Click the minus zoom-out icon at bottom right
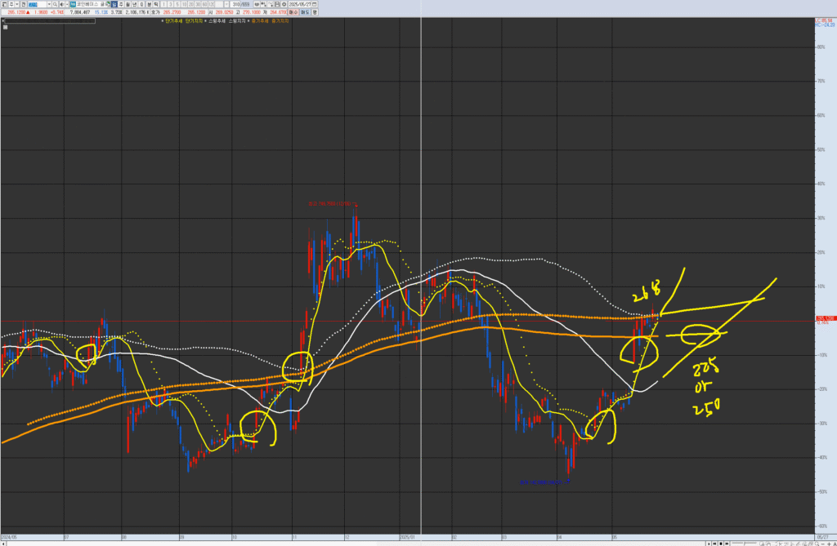The image size is (837, 546). click(823, 544)
